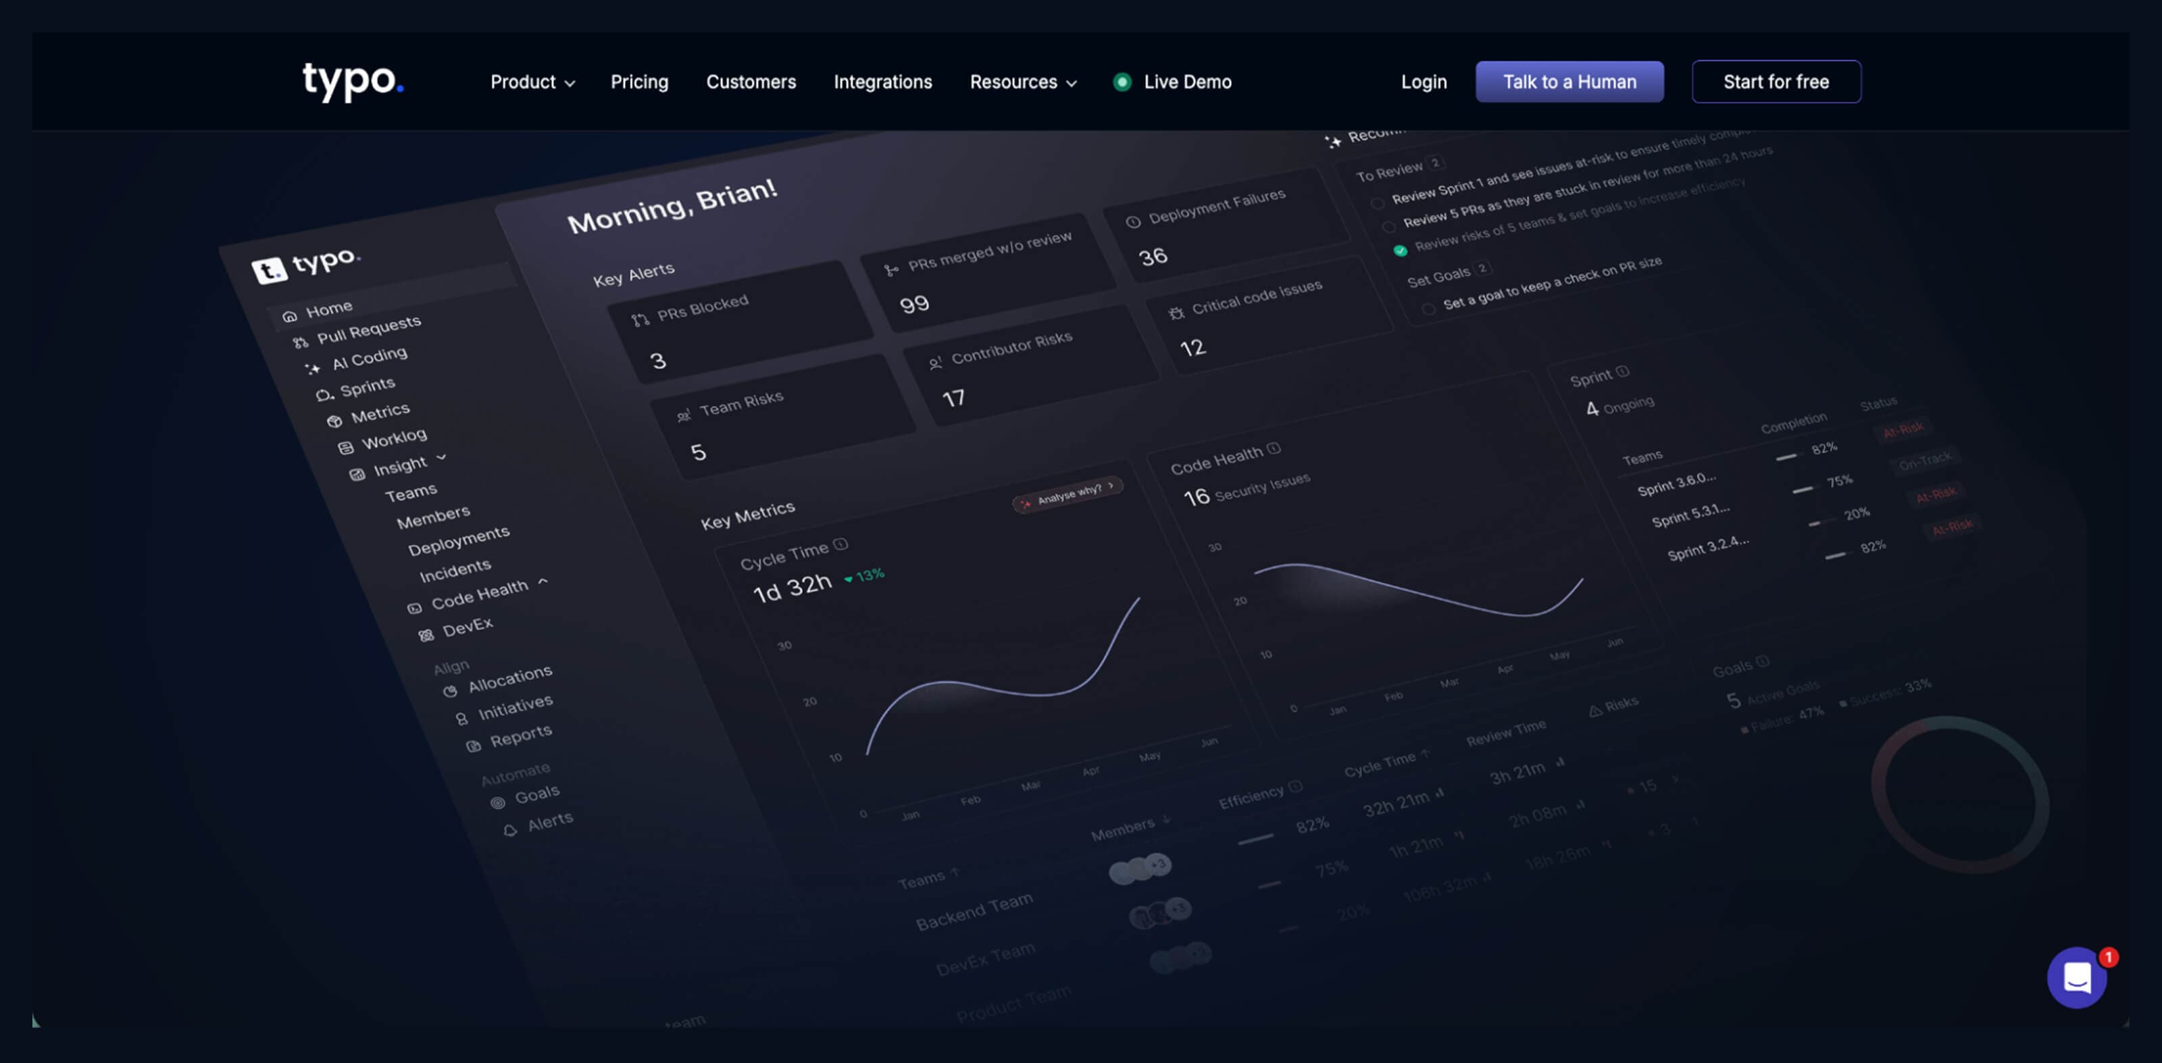Open Members in the sidebar
2162x1063 pixels.
point(433,517)
